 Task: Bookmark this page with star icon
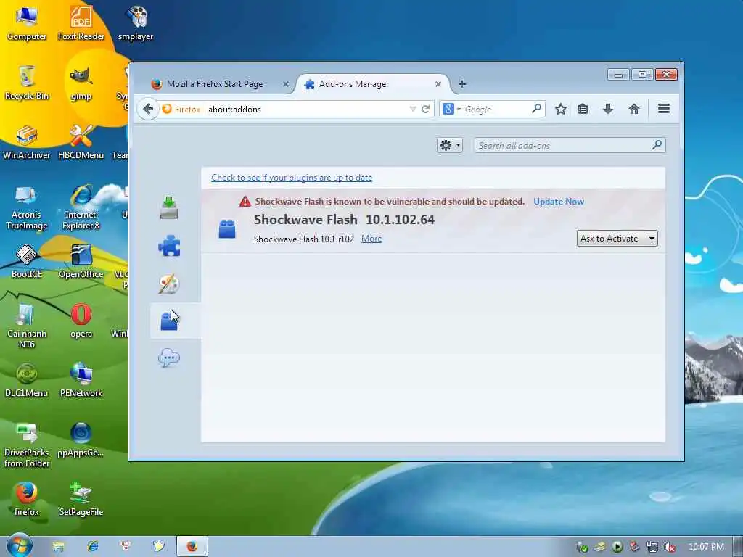click(561, 109)
